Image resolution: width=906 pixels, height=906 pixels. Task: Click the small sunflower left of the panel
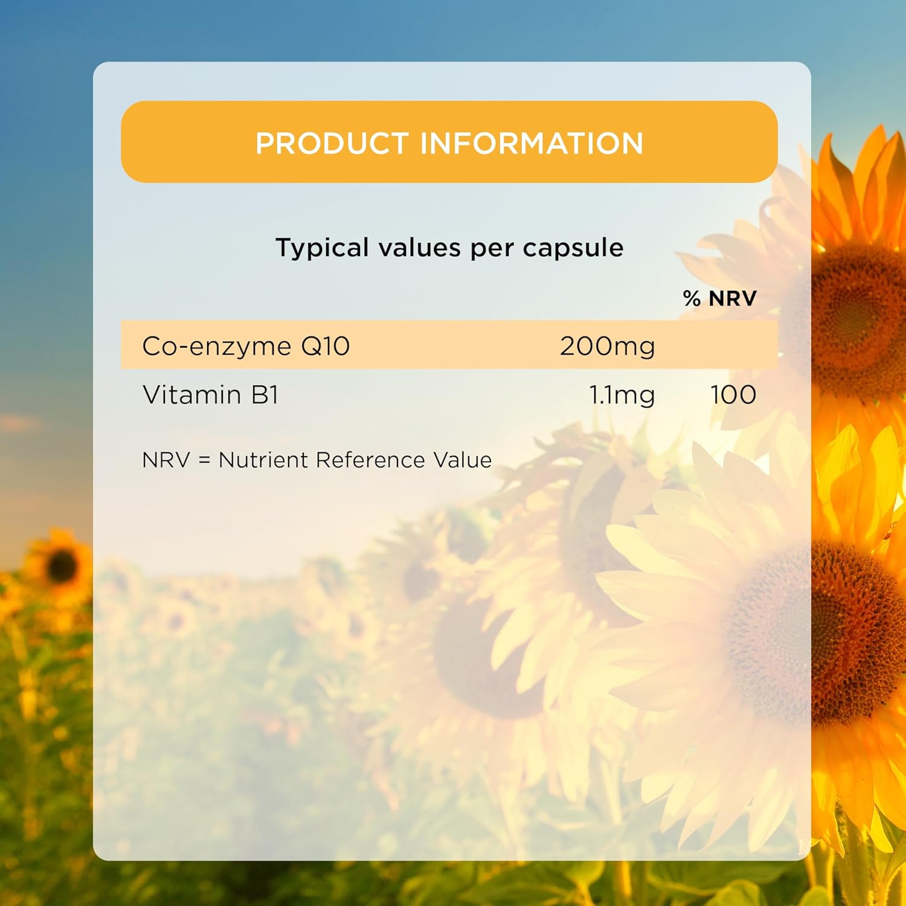pos(60,565)
